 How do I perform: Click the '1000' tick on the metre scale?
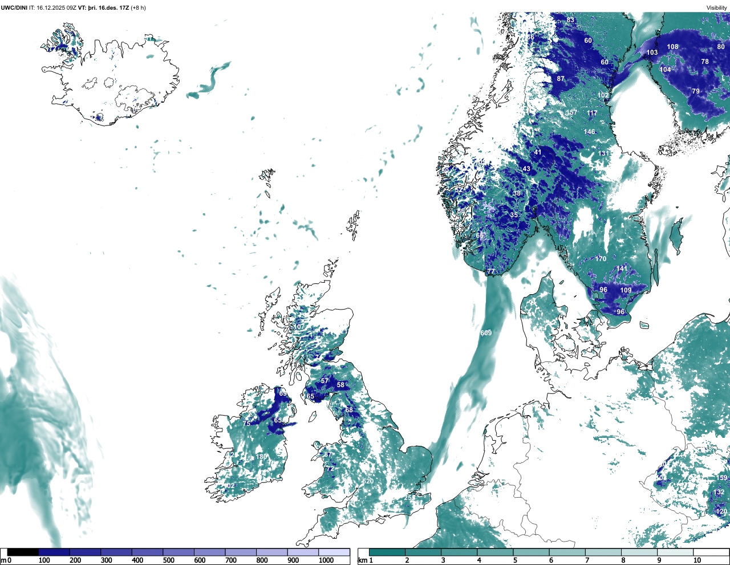tap(326, 560)
